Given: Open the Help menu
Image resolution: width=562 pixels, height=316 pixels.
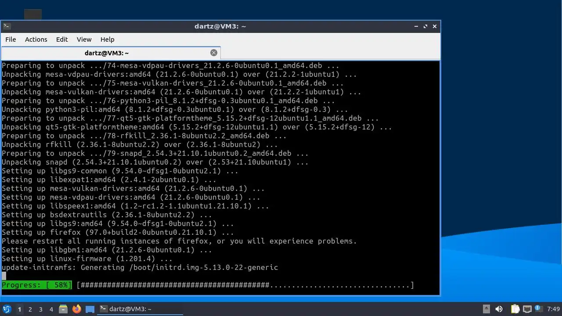Looking at the screenshot, I should click(x=107, y=39).
